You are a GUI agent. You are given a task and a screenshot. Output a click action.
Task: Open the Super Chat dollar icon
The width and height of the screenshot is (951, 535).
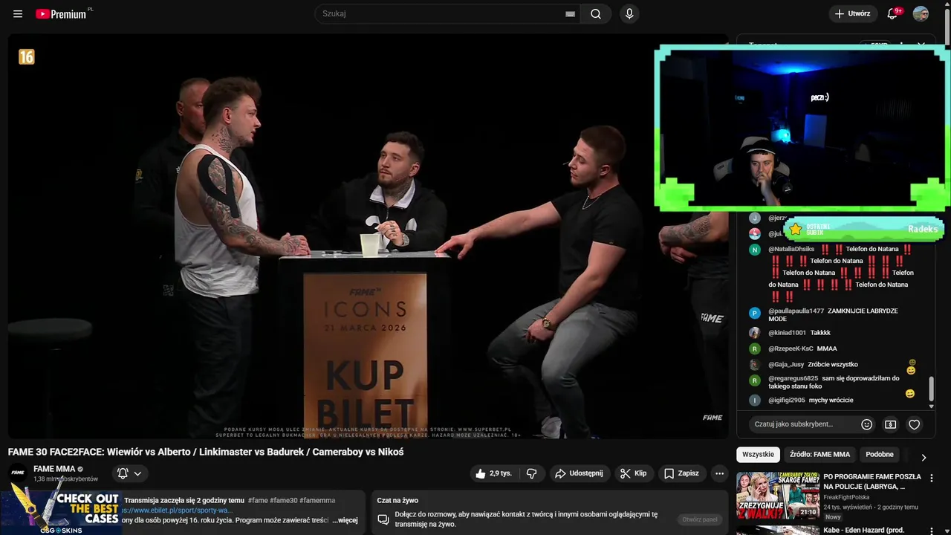click(x=890, y=424)
